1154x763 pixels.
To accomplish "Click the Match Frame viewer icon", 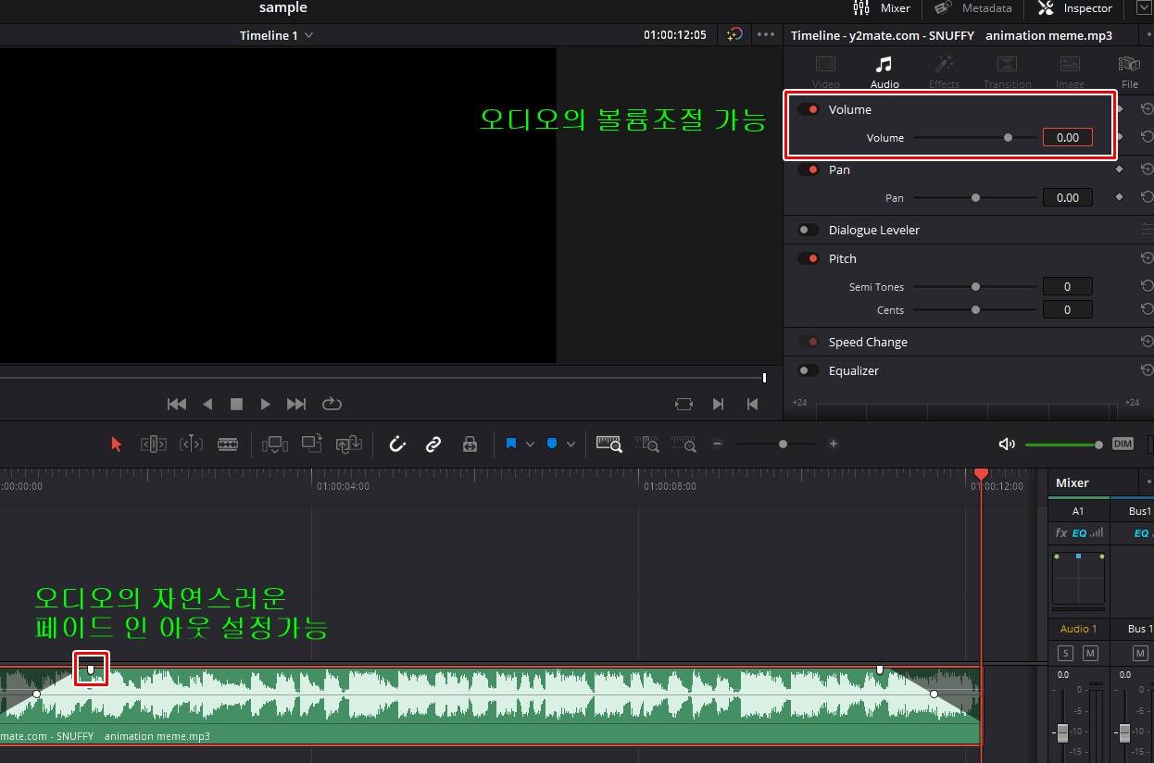I will point(684,404).
